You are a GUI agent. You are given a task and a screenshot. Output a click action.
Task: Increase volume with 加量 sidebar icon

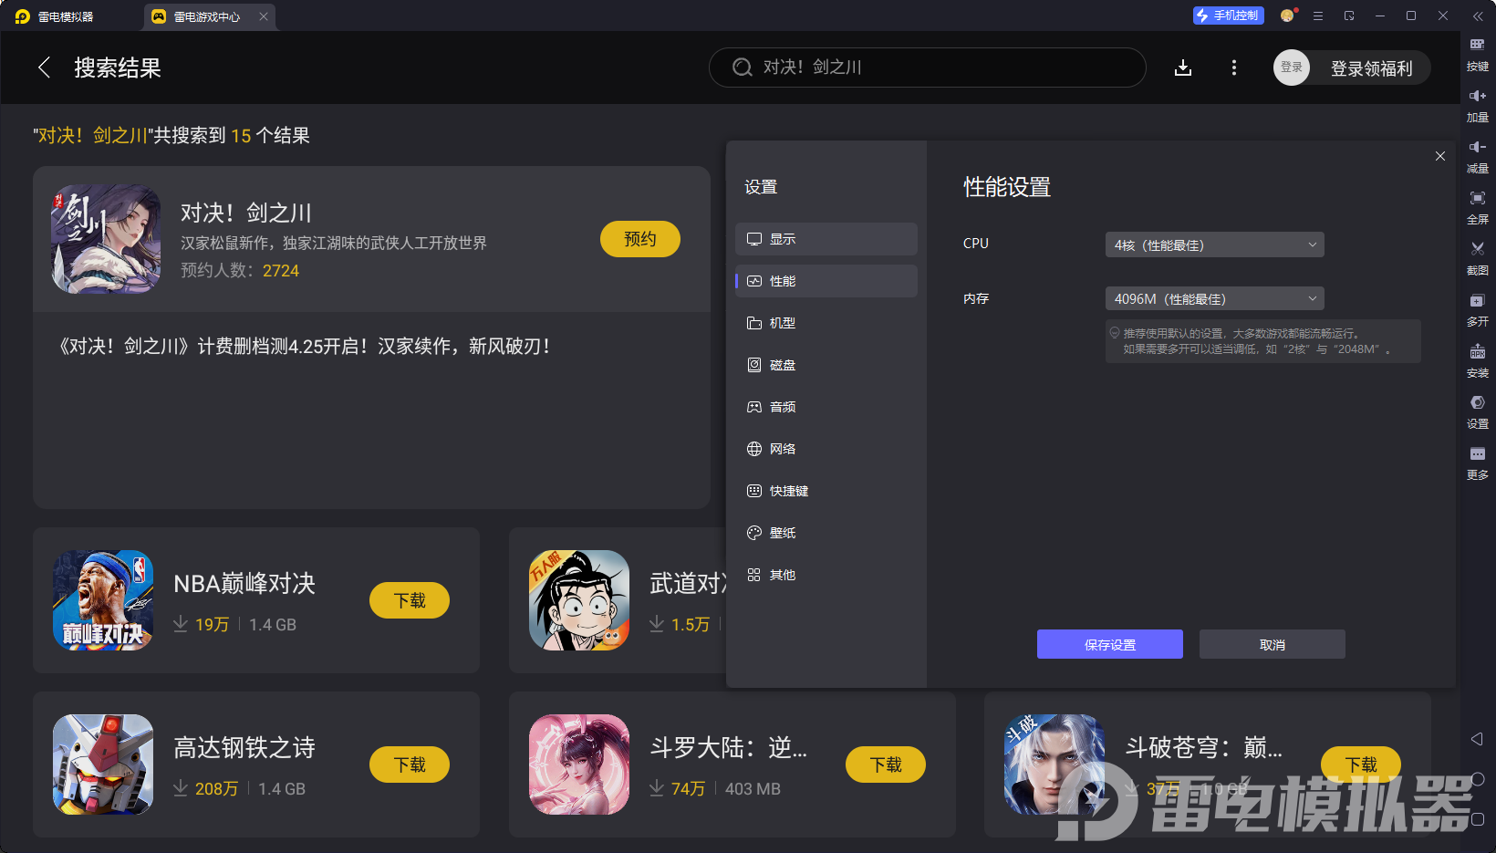1477,104
